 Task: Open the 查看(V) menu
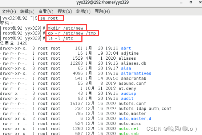pos(46,12)
